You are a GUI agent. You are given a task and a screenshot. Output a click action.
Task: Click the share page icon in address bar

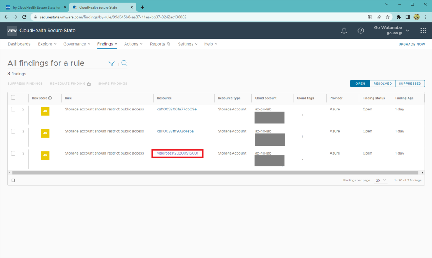tap(379, 17)
